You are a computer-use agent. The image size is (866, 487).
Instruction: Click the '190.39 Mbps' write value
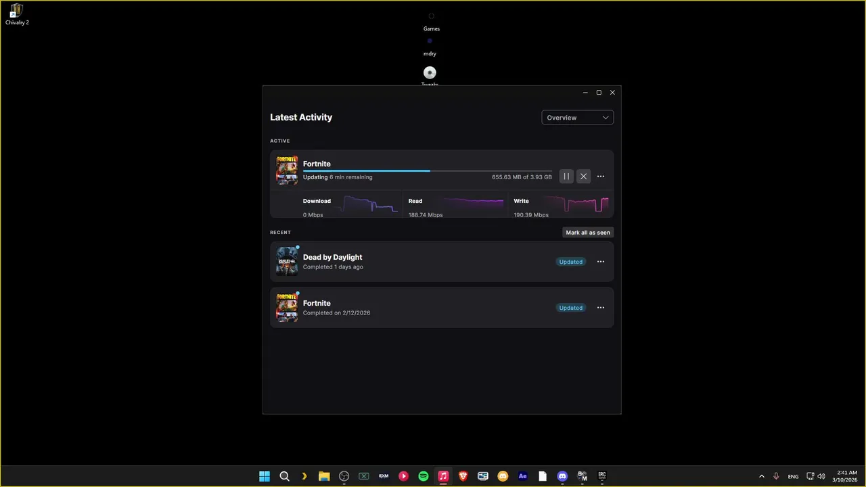pyautogui.click(x=531, y=215)
